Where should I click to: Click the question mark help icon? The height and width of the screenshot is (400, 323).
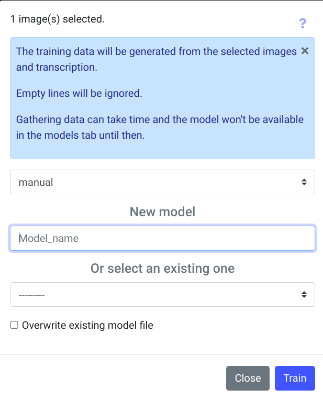303,24
